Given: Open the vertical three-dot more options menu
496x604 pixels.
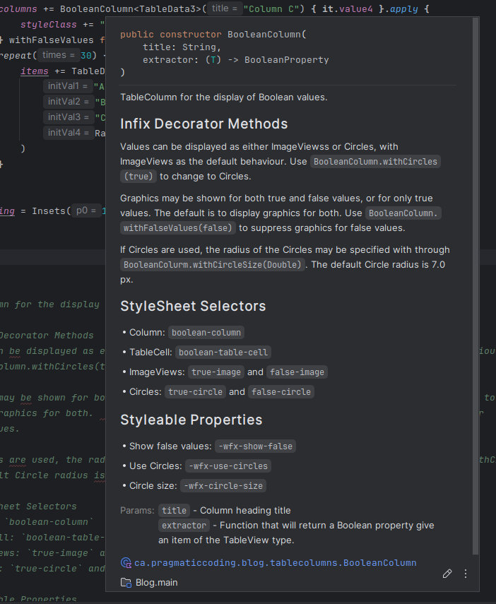Looking at the screenshot, I should 466,574.
